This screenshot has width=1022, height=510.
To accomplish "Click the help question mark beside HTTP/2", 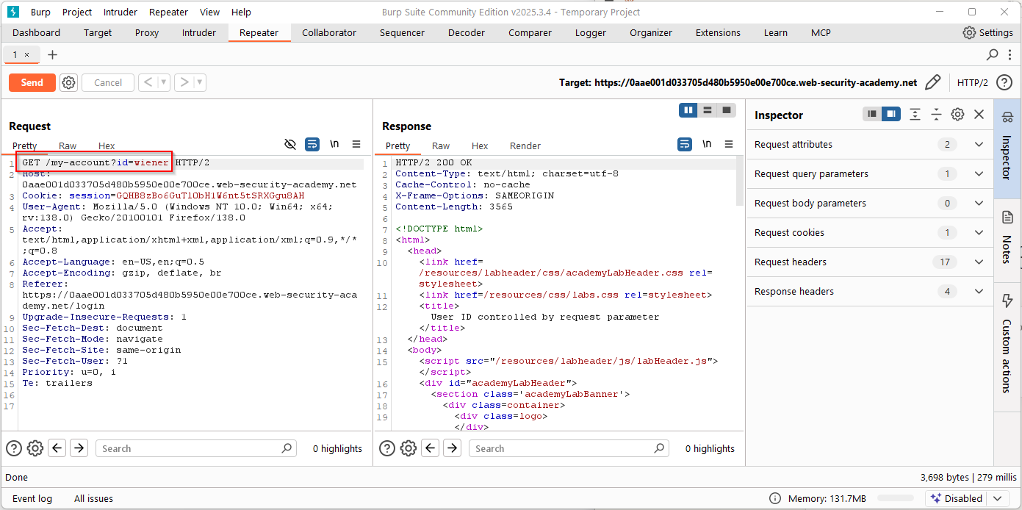I will (1004, 82).
